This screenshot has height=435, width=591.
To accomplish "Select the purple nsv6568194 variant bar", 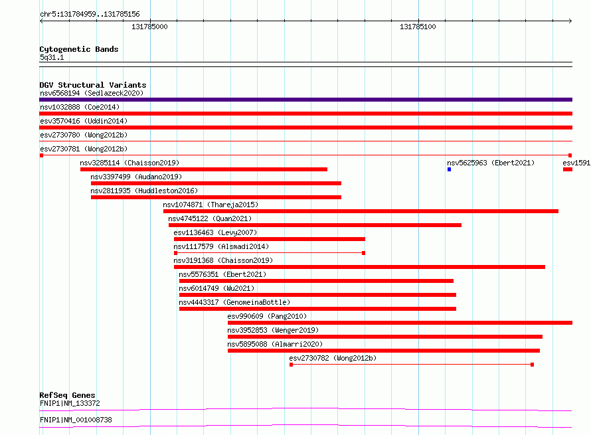I will (x=305, y=100).
